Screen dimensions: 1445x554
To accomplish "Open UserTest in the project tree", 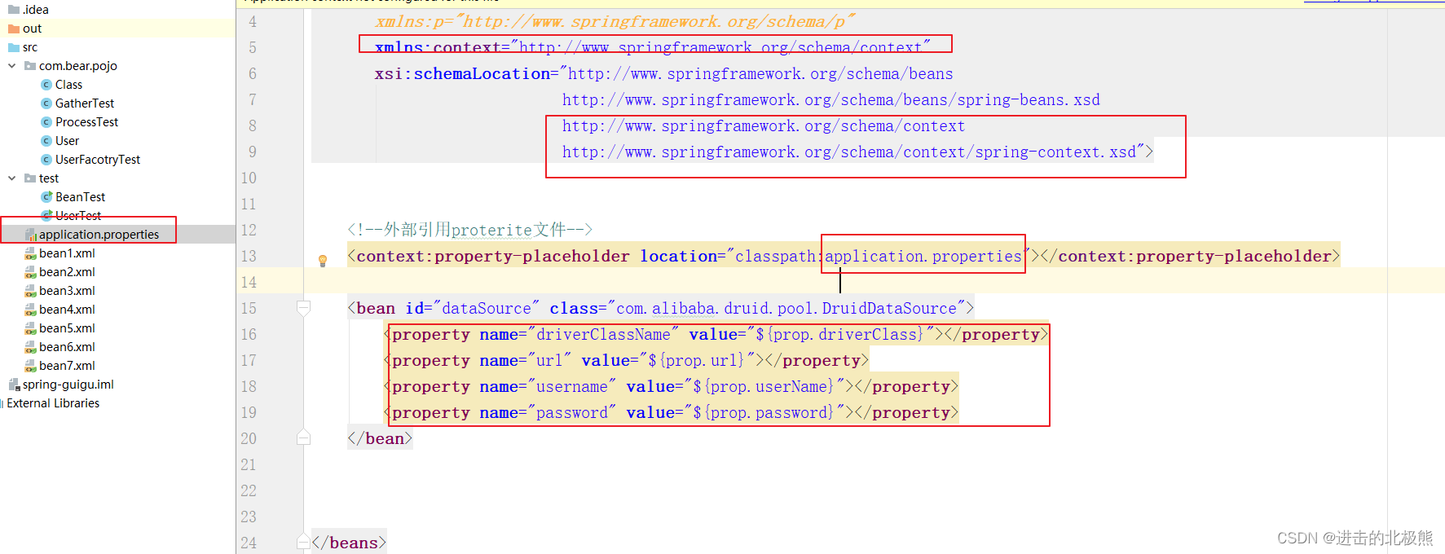I will 78,216.
